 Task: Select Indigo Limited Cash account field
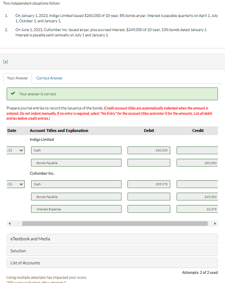pos(76,150)
